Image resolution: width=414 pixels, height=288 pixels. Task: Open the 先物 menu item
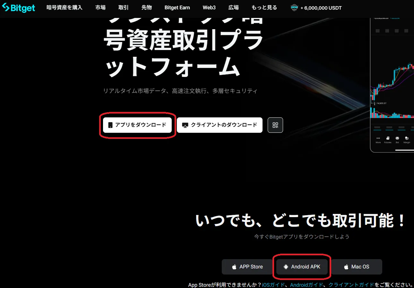point(147,8)
